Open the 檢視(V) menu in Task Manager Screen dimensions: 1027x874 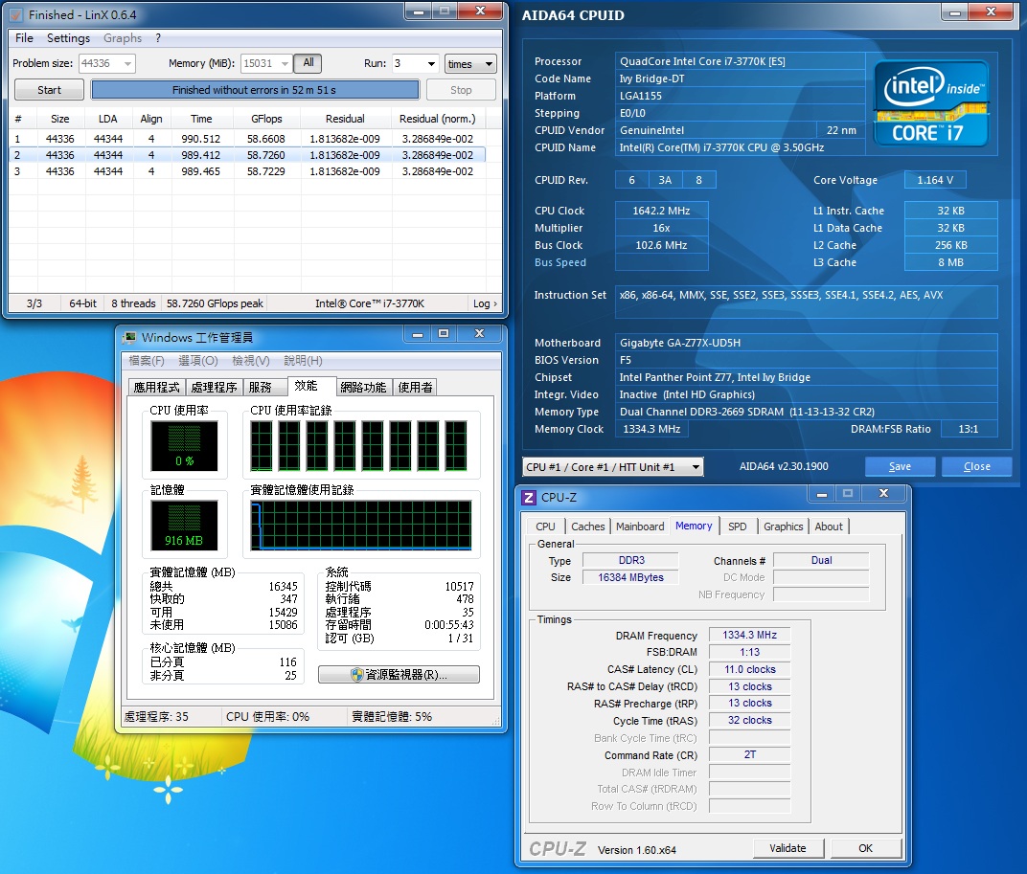[250, 361]
